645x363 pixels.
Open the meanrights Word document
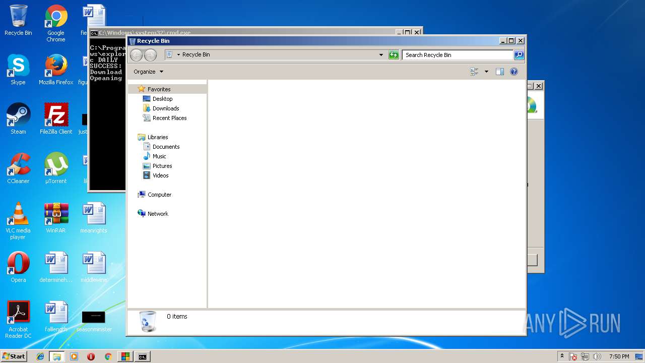(94, 218)
